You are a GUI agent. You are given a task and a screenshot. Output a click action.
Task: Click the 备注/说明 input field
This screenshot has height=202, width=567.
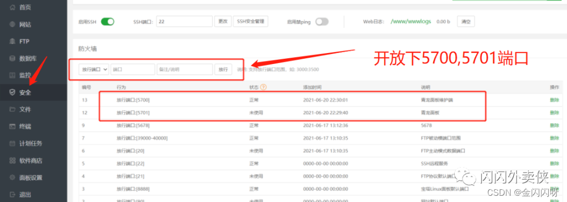pyautogui.click(x=184, y=69)
